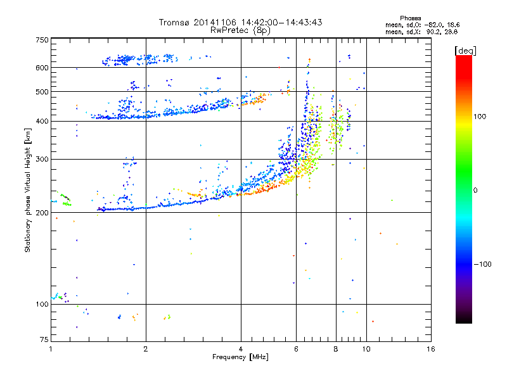Click the y-axis "300" tick label

coord(42,160)
